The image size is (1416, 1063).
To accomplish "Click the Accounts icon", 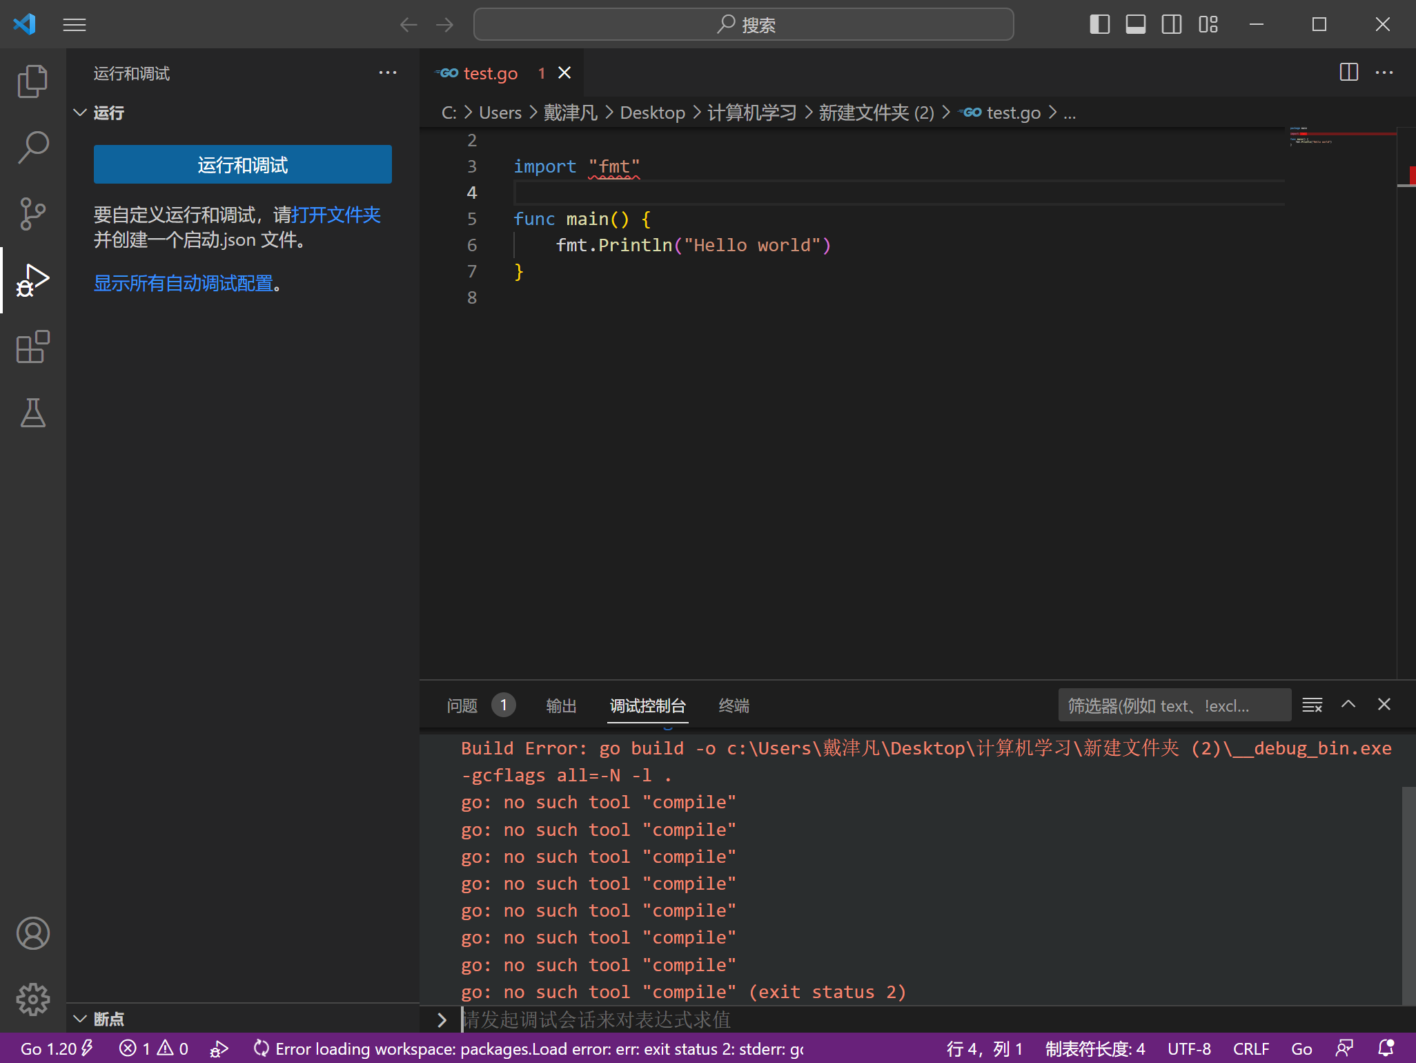I will click(x=32, y=933).
